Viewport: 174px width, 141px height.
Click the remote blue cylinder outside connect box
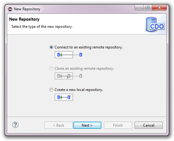coord(81,55)
